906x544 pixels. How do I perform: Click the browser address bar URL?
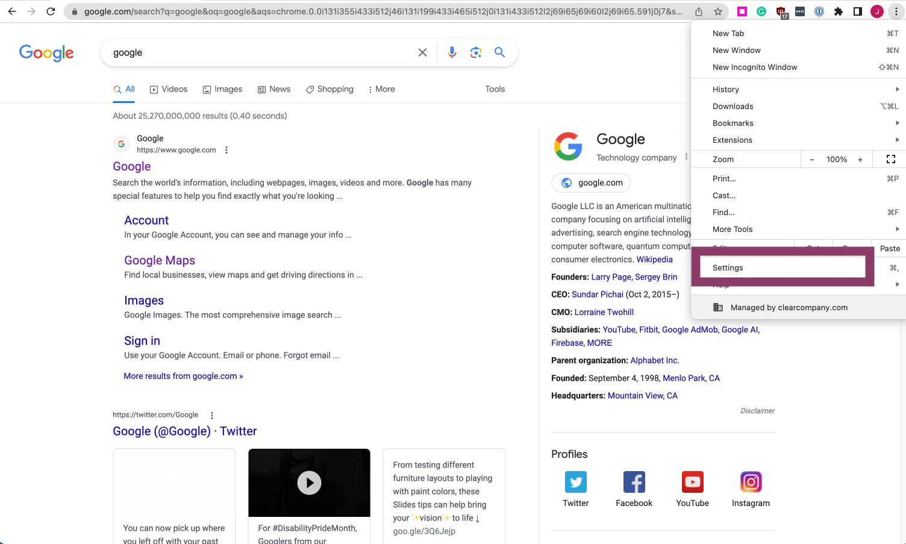[x=383, y=11]
